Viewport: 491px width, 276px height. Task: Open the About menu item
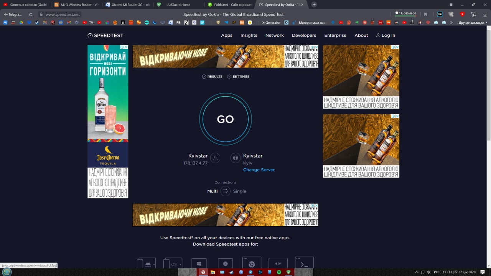(361, 35)
